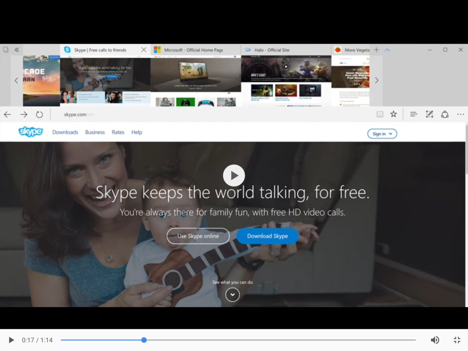Play the video with player play button
This screenshot has height=351, width=468.
11,340
